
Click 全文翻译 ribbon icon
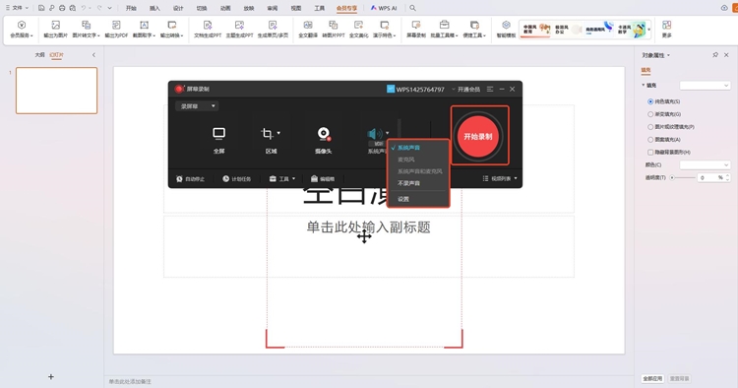click(x=308, y=30)
